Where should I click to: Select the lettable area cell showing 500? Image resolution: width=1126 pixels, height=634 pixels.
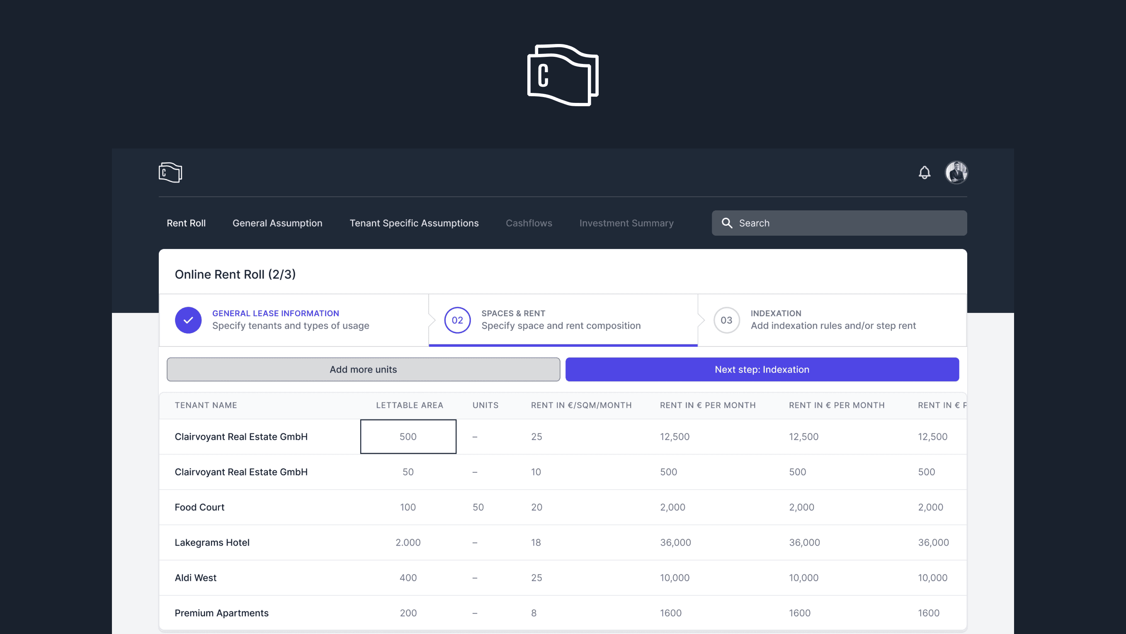(x=408, y=436)
